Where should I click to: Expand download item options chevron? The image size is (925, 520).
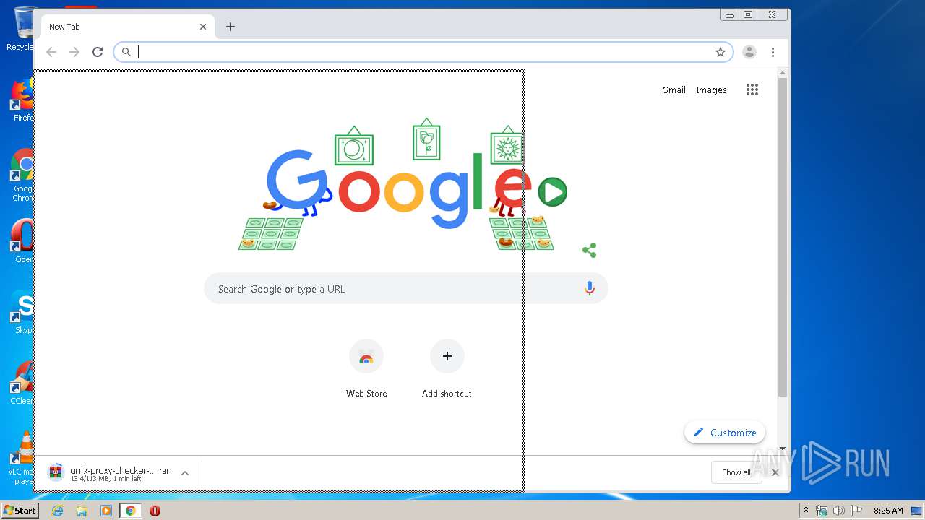[x=185, y=473]
